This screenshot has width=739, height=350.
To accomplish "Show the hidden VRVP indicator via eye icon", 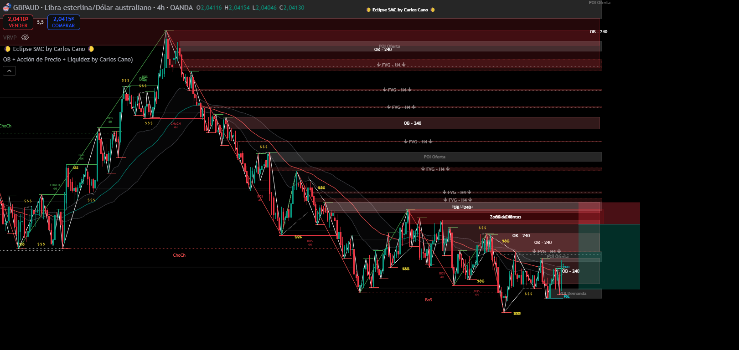I will point(25,37).
